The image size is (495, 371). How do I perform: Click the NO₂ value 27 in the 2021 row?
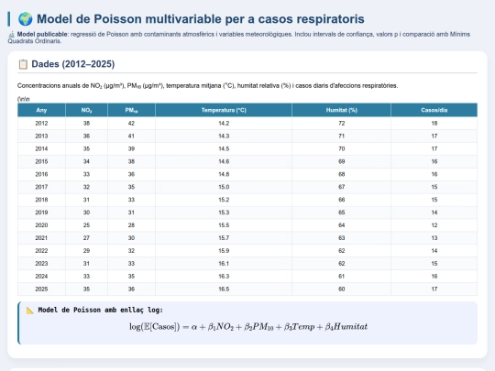[86, 238]
